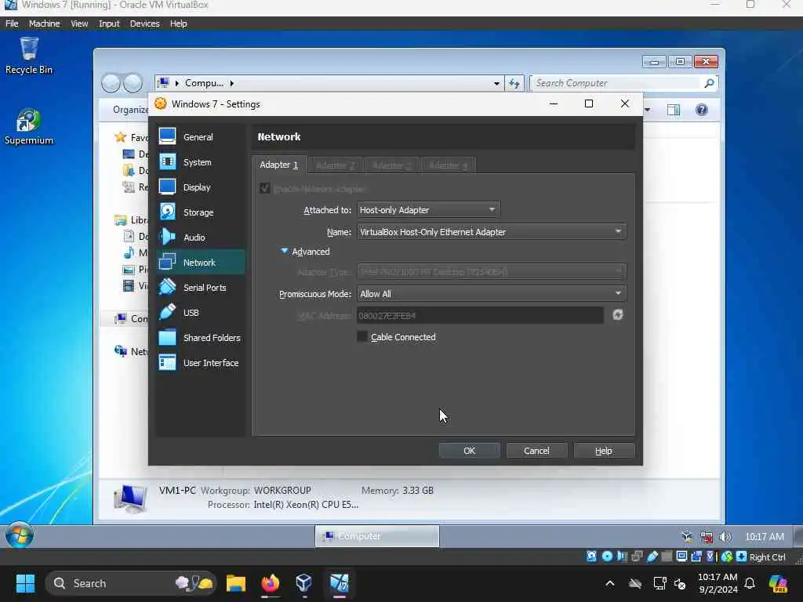Select the Network settings category

click(x=200, y=262)
